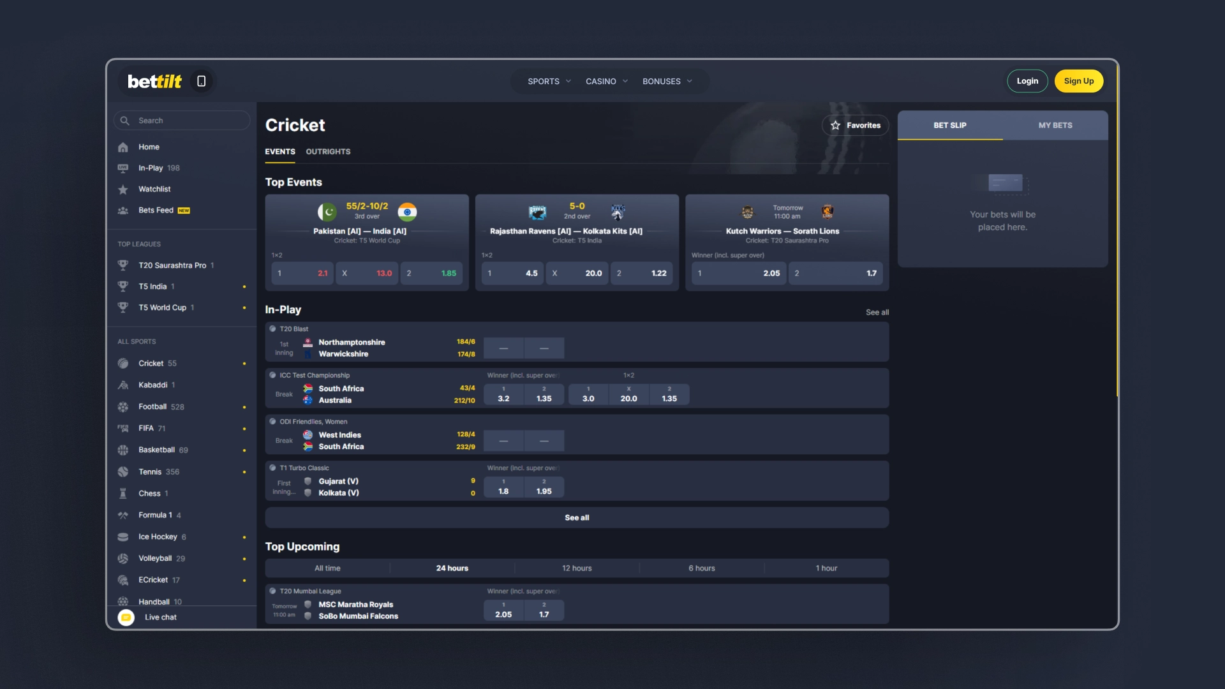Click the Favorites star icon
The width and height of the screenshot is (1225, 689).
(835, 126)
